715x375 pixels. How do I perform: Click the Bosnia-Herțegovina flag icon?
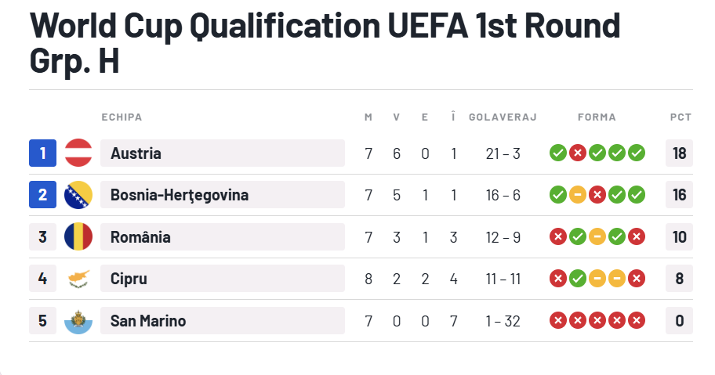pyautogui.click(x=78, y=195)
